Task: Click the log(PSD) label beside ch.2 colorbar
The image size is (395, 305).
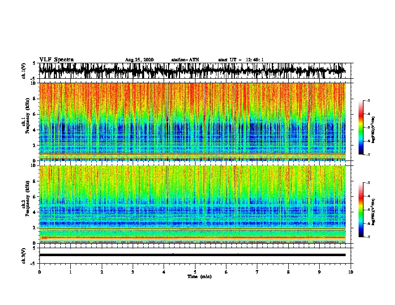Action: (x=374, y=212)
